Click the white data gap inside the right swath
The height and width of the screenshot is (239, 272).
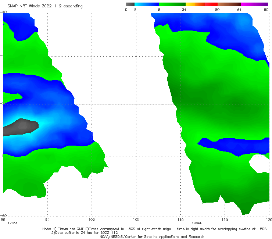[260, 163]
